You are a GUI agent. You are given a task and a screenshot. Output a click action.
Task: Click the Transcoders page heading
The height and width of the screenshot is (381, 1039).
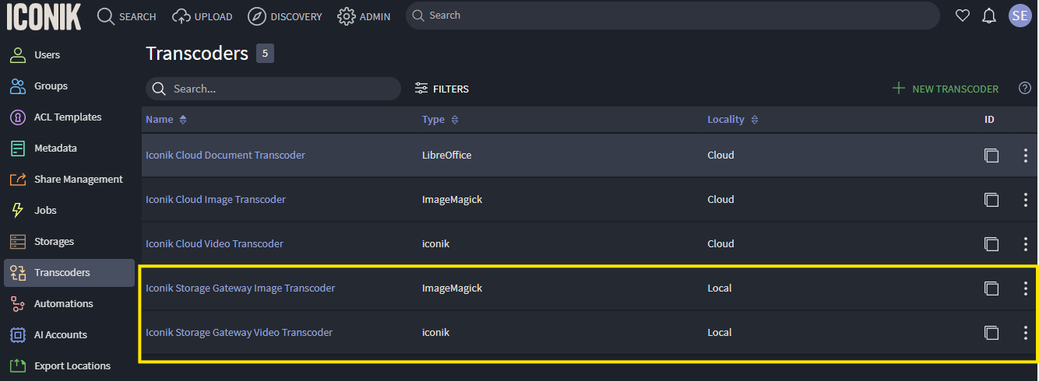pos(197,54)
